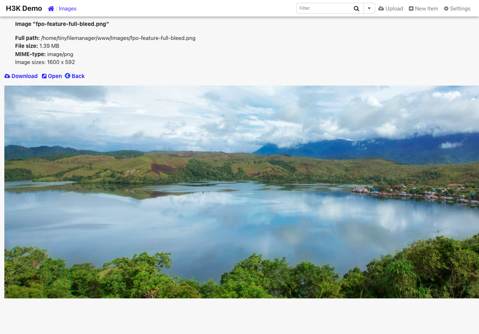Click the H3K Demo brand title
Image resolution: width=479 pixels, height=334 pixels.
point(24,8)
